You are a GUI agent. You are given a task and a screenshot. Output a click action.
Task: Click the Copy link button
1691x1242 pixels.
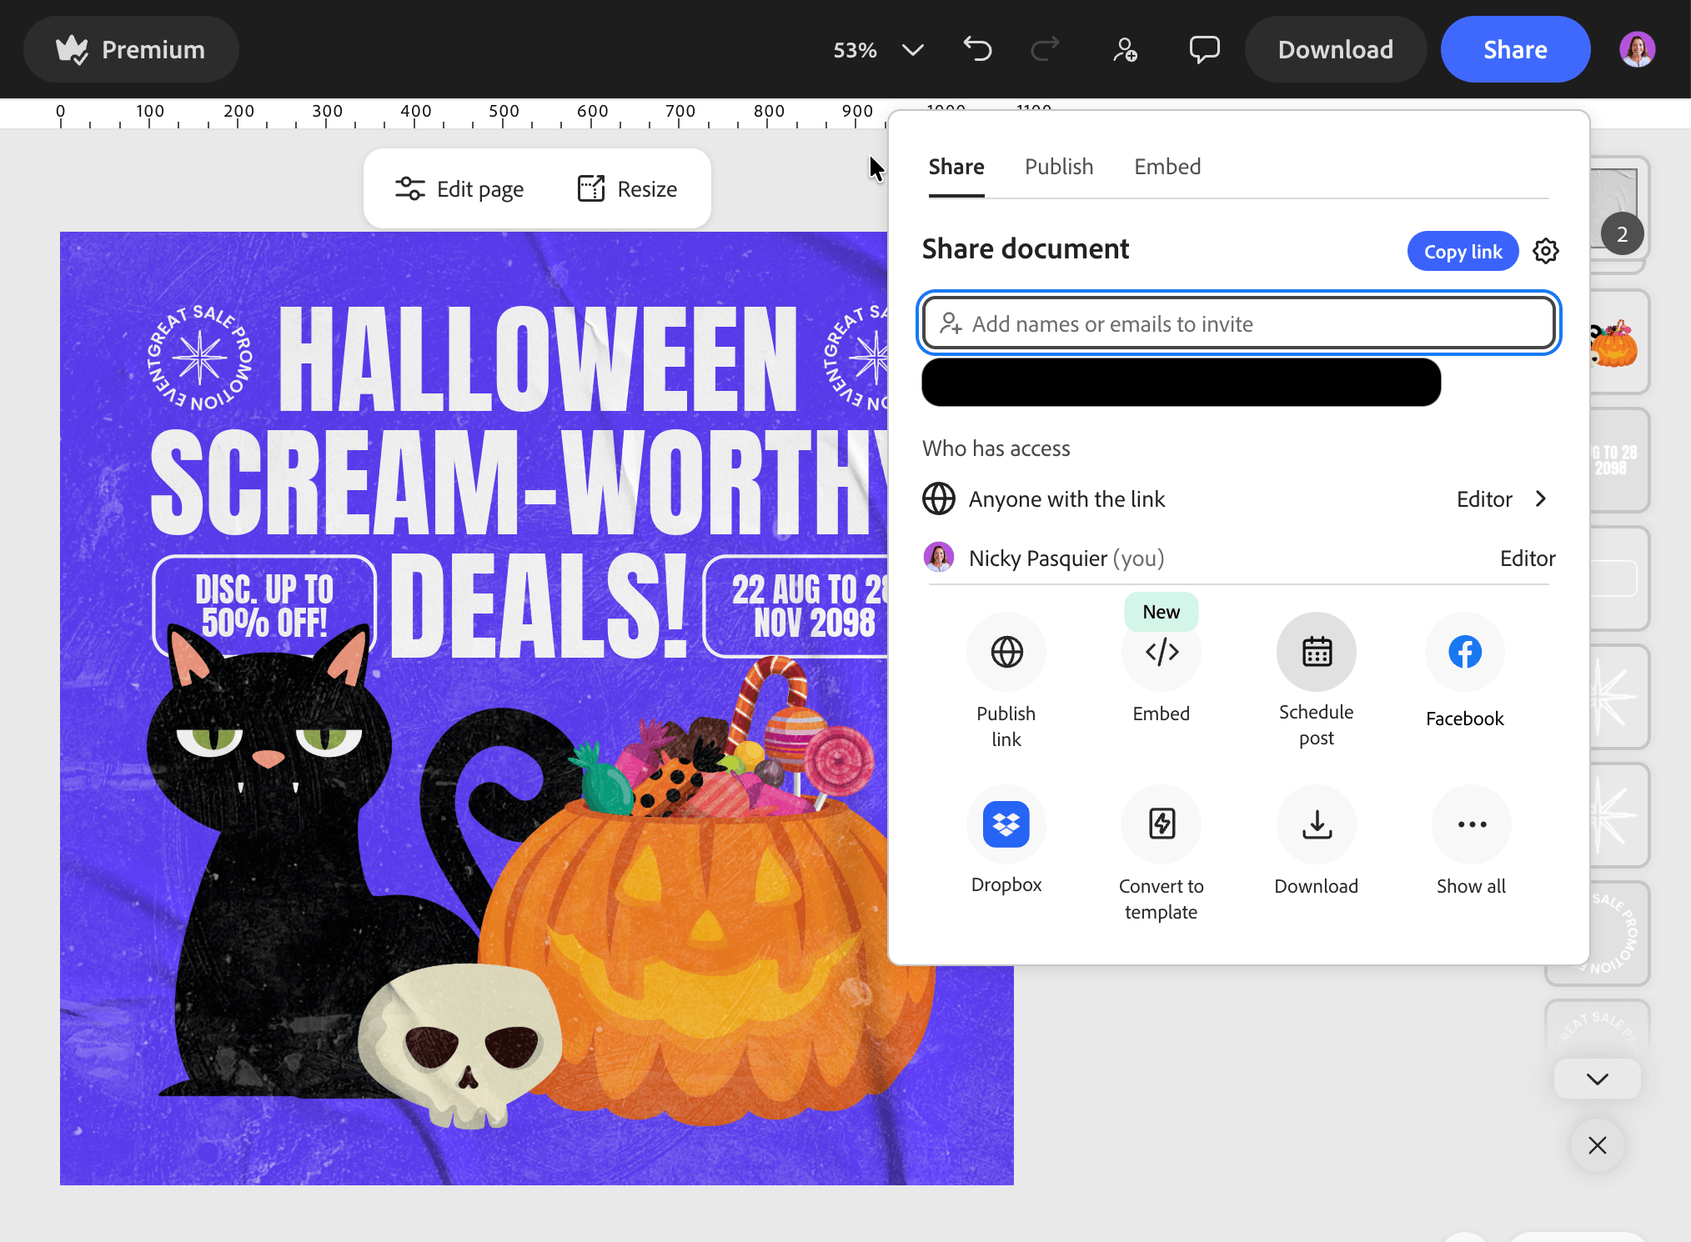click(x=1463, y=251)
